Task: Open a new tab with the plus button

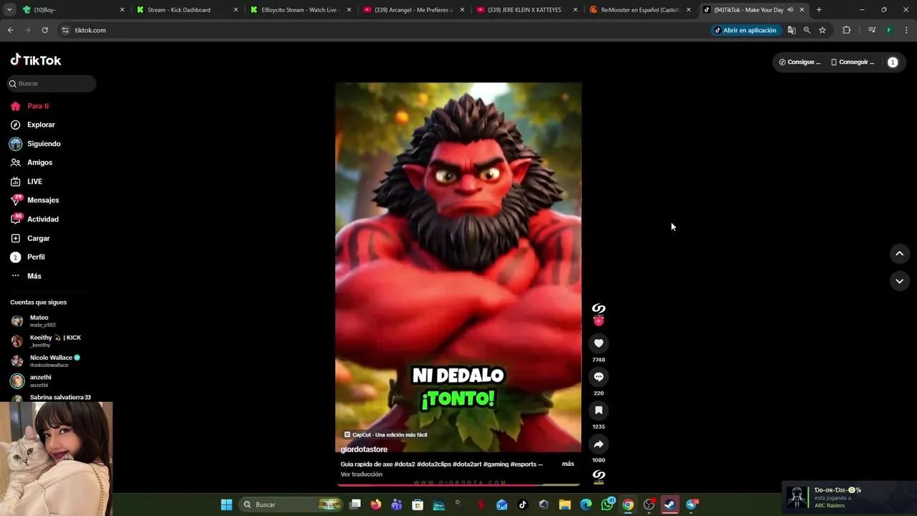Action: pyautogui.click(x=819, y=10)
